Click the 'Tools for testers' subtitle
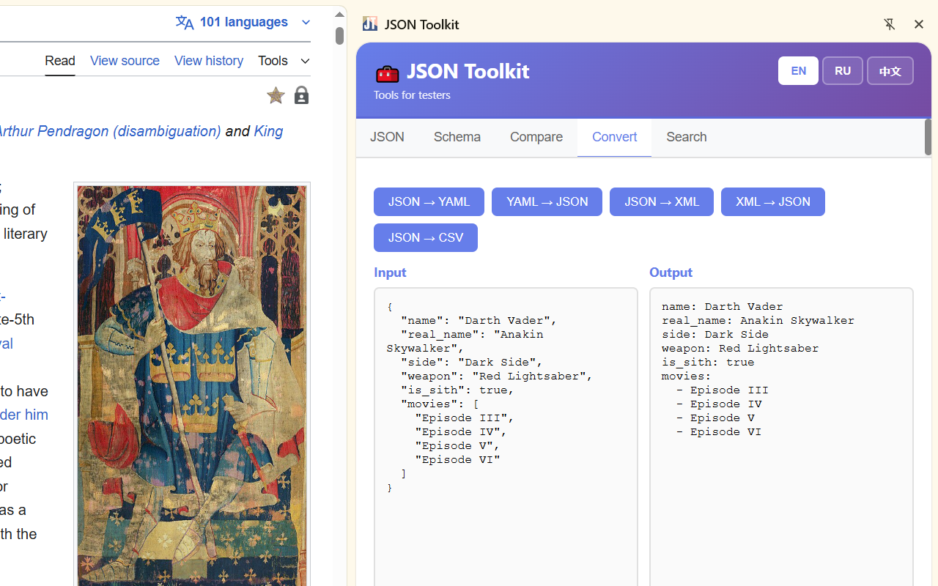The height and width of the screenshot is (586, 938). pyautogui.click(x=412, y=95)
